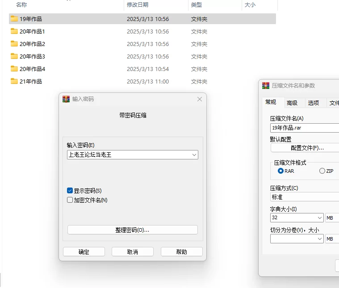Select the 20年作品3 folder name

32,56
